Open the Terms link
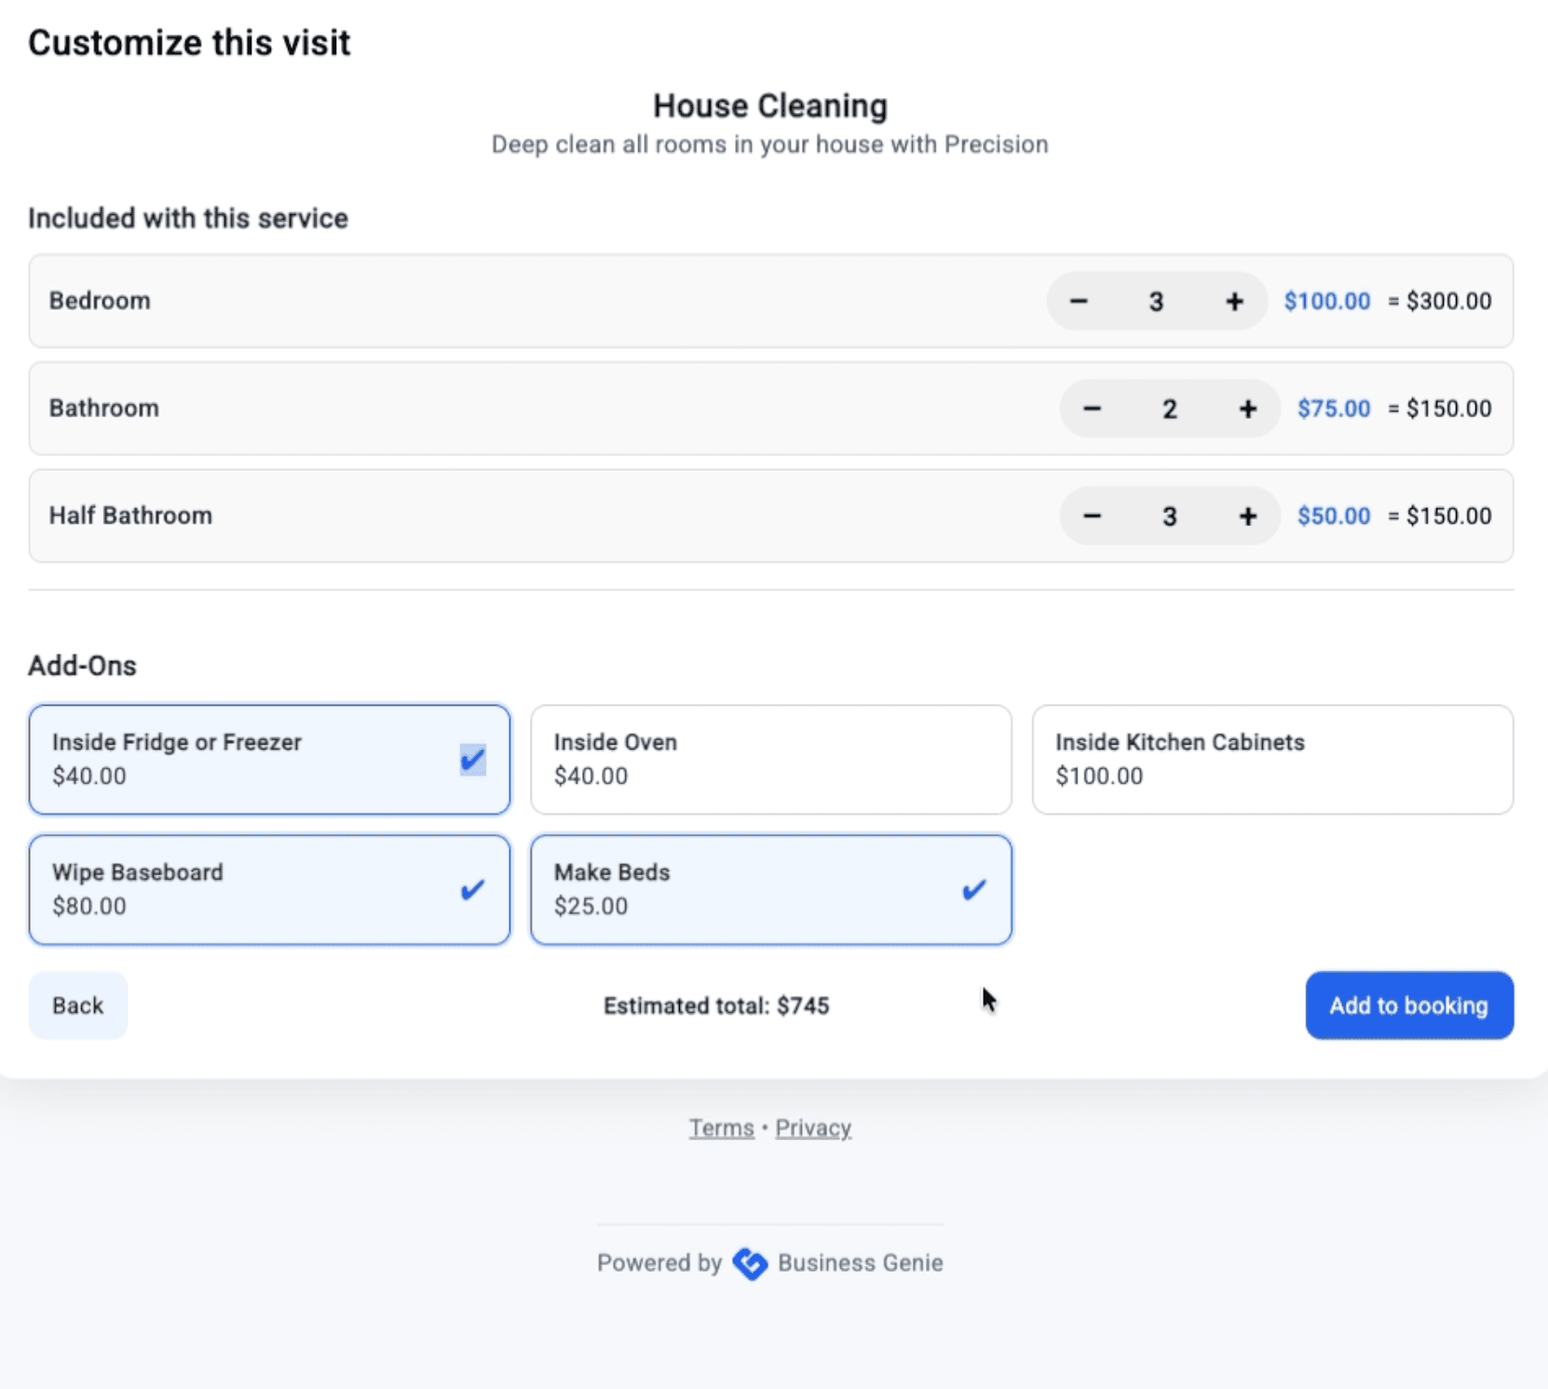This screenshot has height=1389, width=1548. 721,1127
